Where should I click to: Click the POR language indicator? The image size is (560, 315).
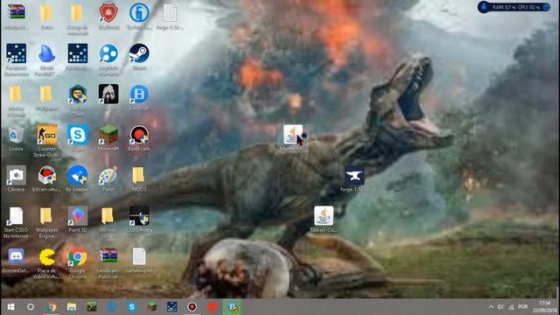coord(523,307)
